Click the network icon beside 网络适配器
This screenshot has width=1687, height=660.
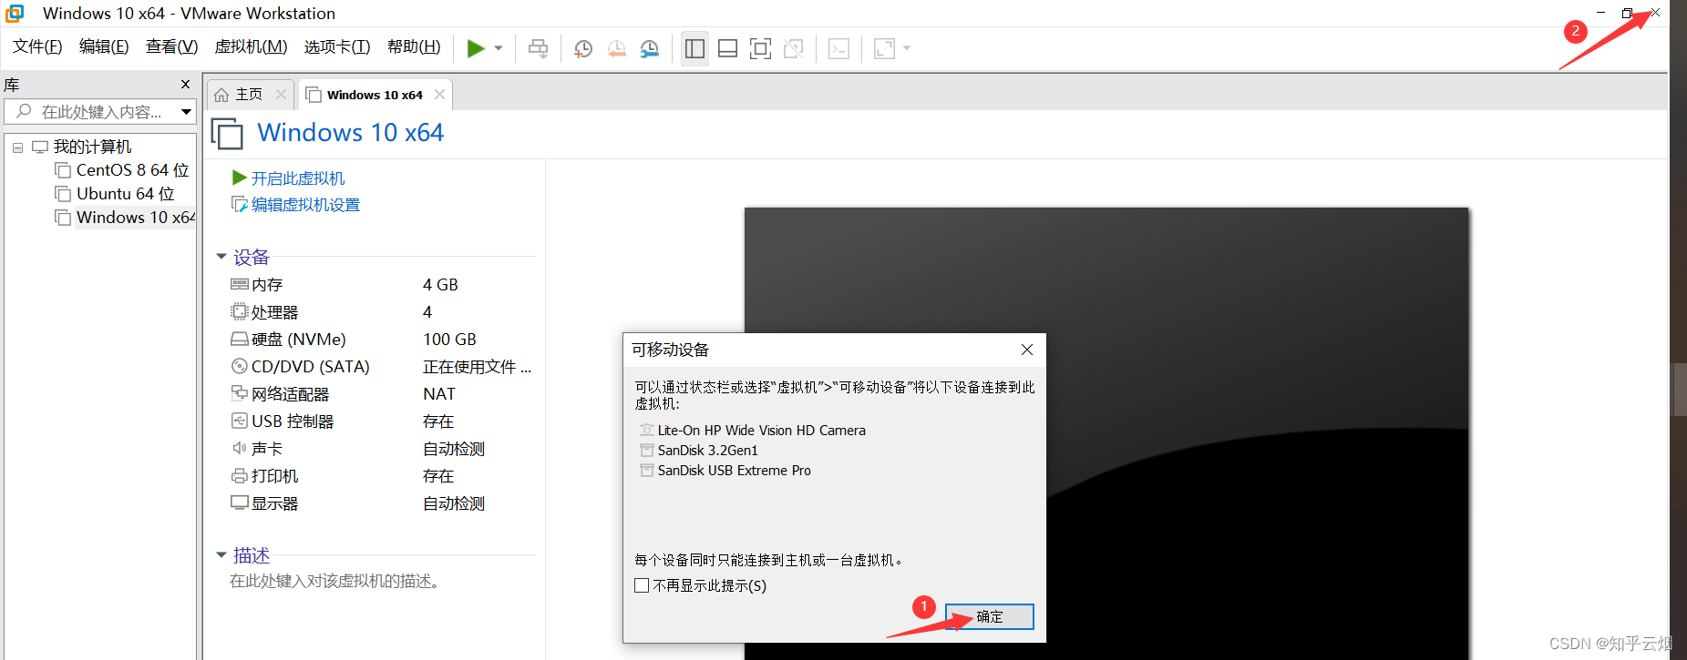click(240, 393)
